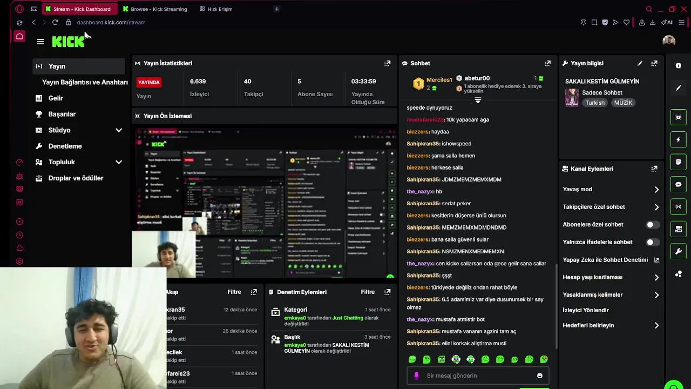Viewport: 691px width, 389px height.
Task: Collapse the chat leaderboard arrow below abetur00
Action: 478,100
